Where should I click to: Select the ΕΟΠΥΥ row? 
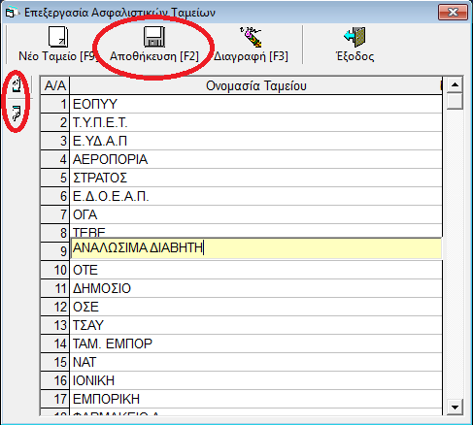click(255, 104)
